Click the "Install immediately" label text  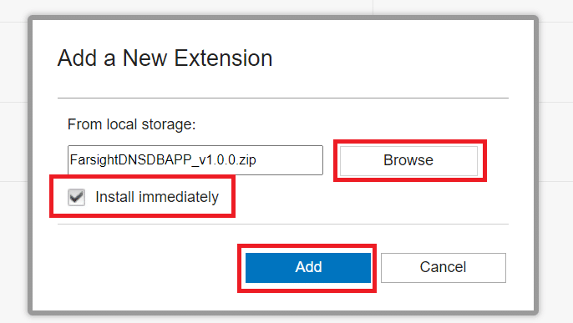tap(157, 197)
